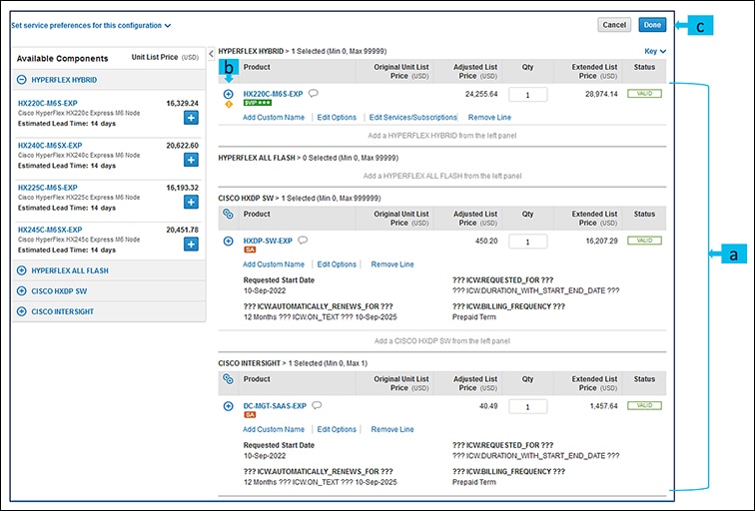Screen dimensions: 755x511
Task: Remove Line for HXDP-SW-EXP
Action: tap(392, 264)
